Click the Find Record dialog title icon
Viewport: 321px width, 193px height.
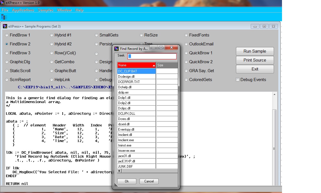point(116,48)
